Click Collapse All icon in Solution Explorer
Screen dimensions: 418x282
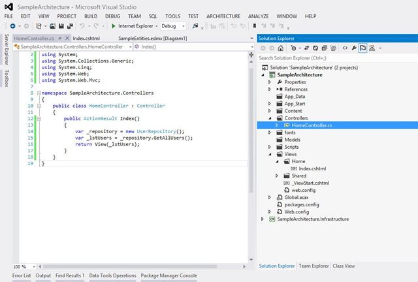(x=325, y=48)
